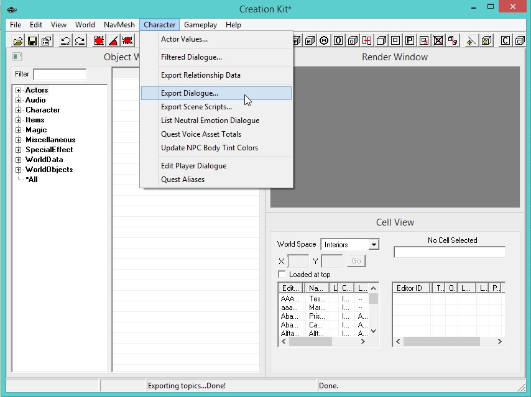This screenshot has width=531, height=397.
Task: Click the boxed P toolbar icon
Action: coord(409,41)
